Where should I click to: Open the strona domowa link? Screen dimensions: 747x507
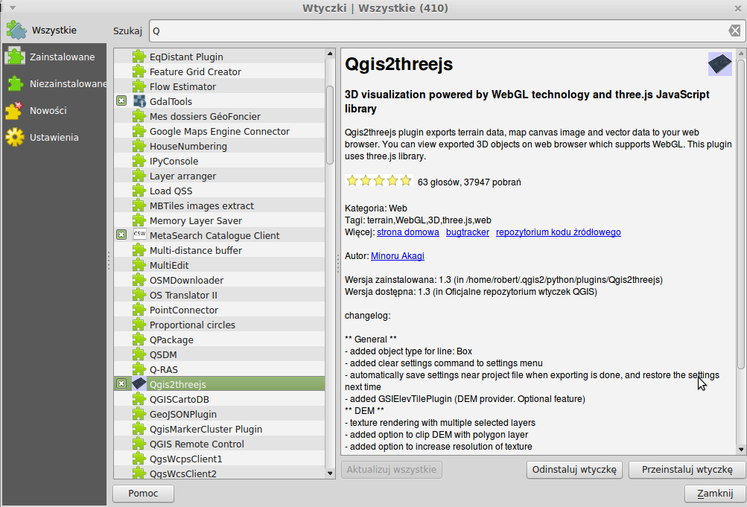tap(408, 232)
